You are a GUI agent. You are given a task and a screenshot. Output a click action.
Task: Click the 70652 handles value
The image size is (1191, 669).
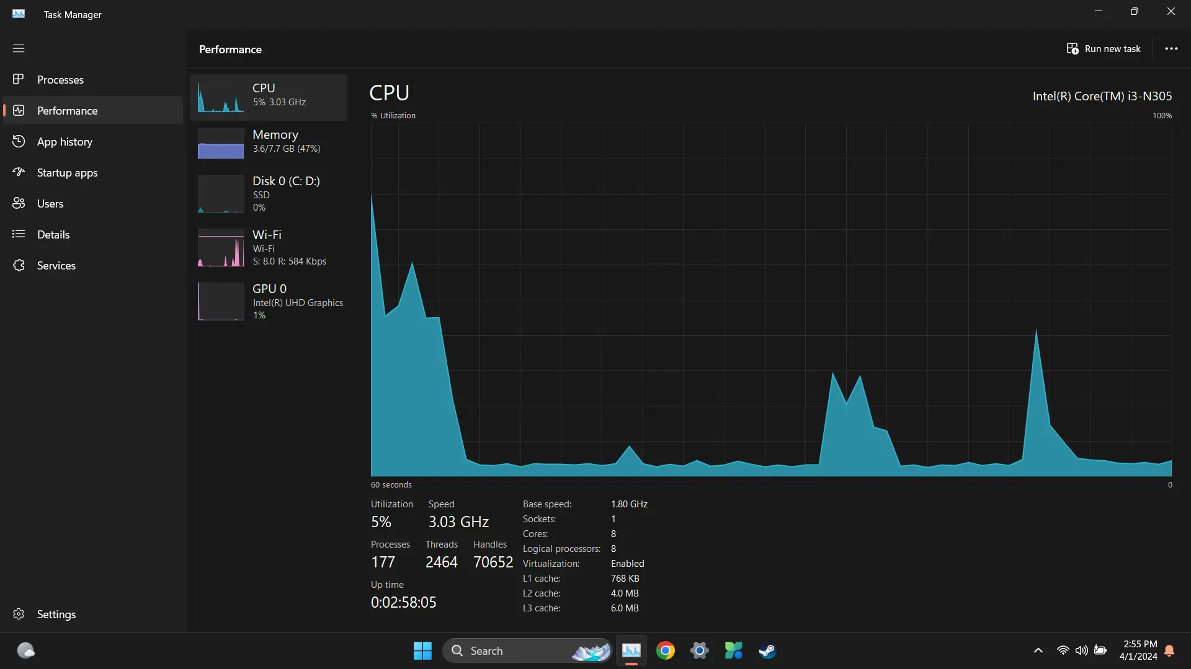[x=493, y=562]
